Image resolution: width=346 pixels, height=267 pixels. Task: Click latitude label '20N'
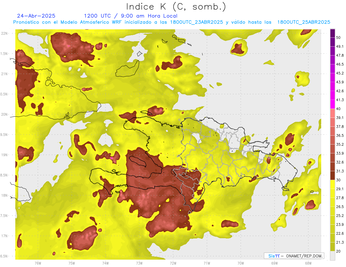5,114
